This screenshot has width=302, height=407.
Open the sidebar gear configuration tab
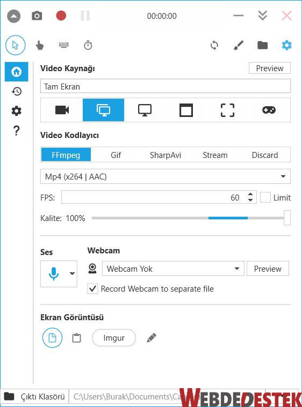tap(16, 111)
